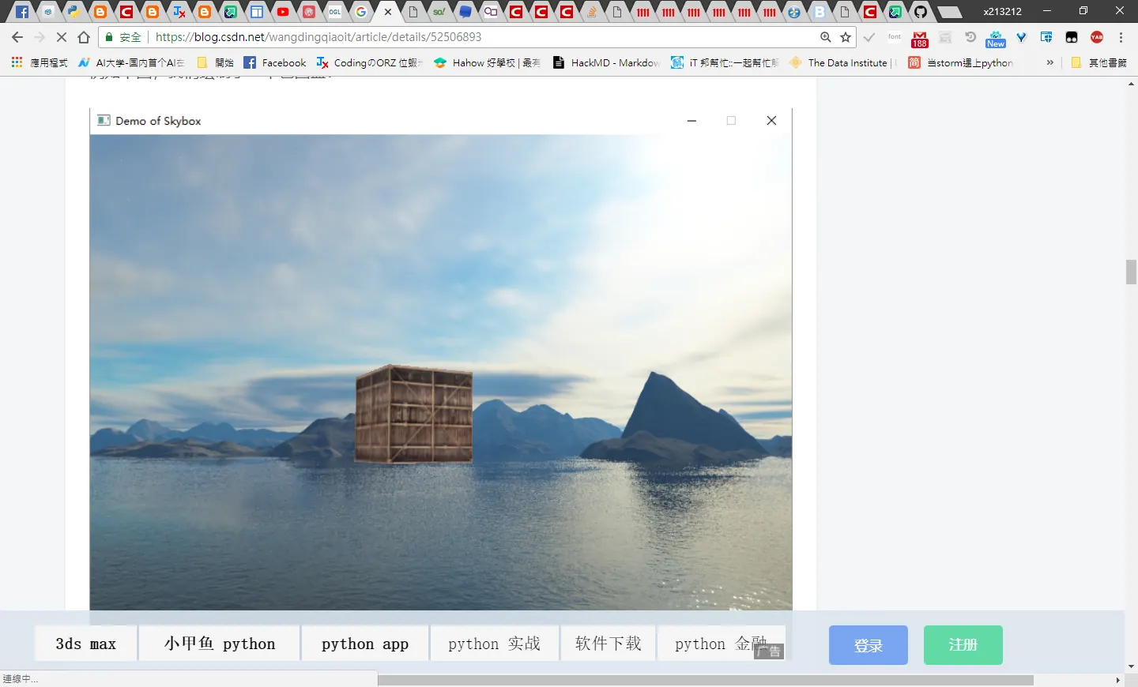Click the zoom magnifier icon in the address bar
Screen dimensions: 1138x687
(x=825, y=37)
